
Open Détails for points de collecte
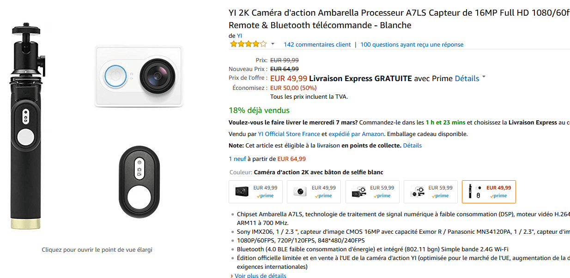tap(412, 145)
